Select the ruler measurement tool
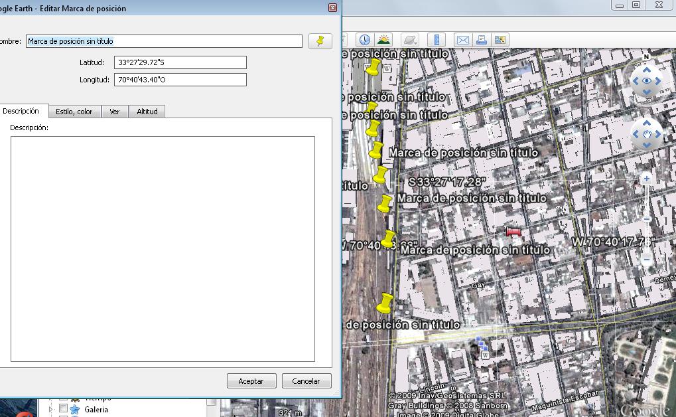 coord(436,40)
